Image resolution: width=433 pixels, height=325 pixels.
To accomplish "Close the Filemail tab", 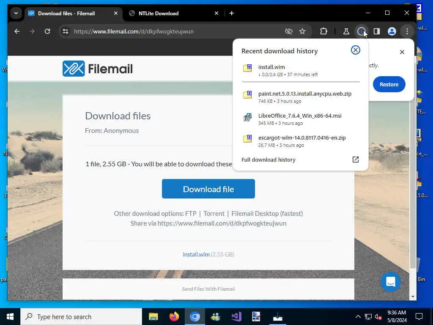I will (116, 13).
